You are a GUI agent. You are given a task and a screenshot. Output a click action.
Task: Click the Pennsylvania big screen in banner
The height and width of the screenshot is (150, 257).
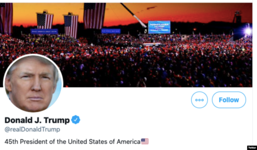click(x=159, y=27)
